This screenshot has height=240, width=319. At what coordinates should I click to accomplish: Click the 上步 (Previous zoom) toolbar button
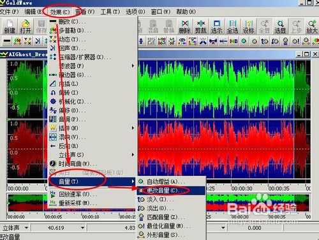[296, 27]
